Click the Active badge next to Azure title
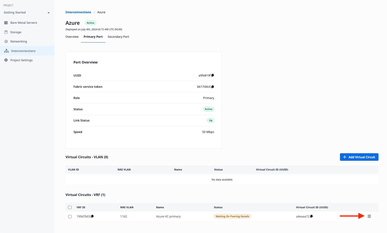The height and width of the screenshot is (233, 387). click(x=91, y=23)
